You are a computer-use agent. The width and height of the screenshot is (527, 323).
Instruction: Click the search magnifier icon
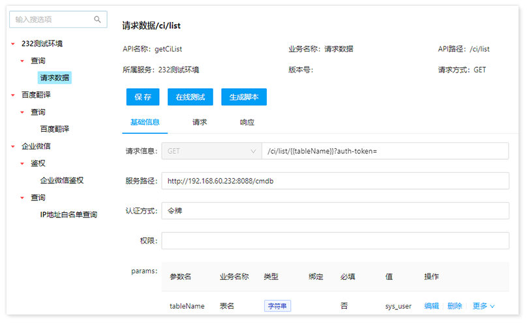click(98, 20)
